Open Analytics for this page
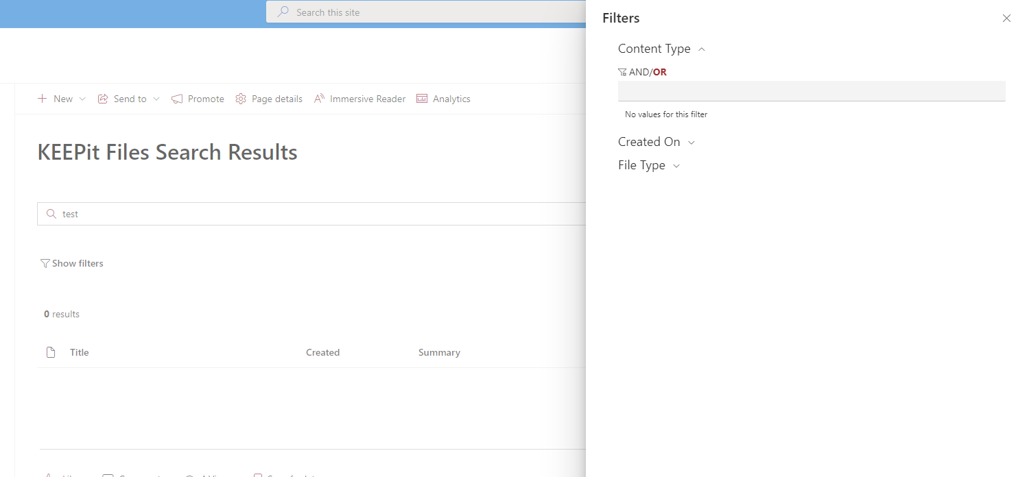The image size is (1016, 477). point(422,99)
